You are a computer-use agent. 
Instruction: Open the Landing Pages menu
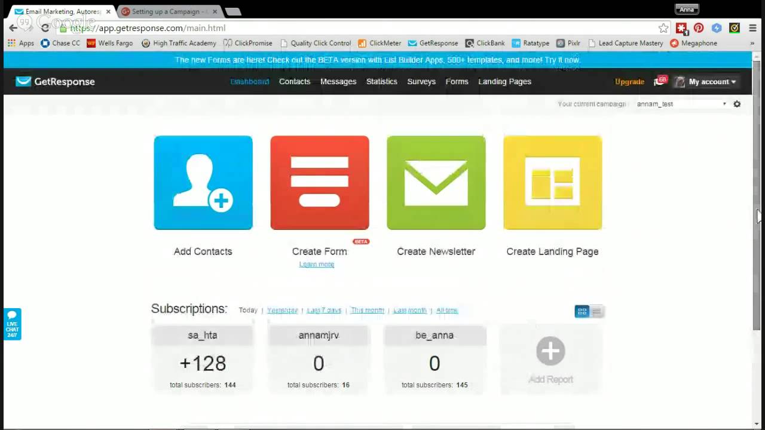click(505, 82)
